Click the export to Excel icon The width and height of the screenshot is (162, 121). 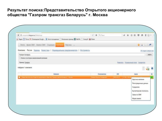[148, 68]
